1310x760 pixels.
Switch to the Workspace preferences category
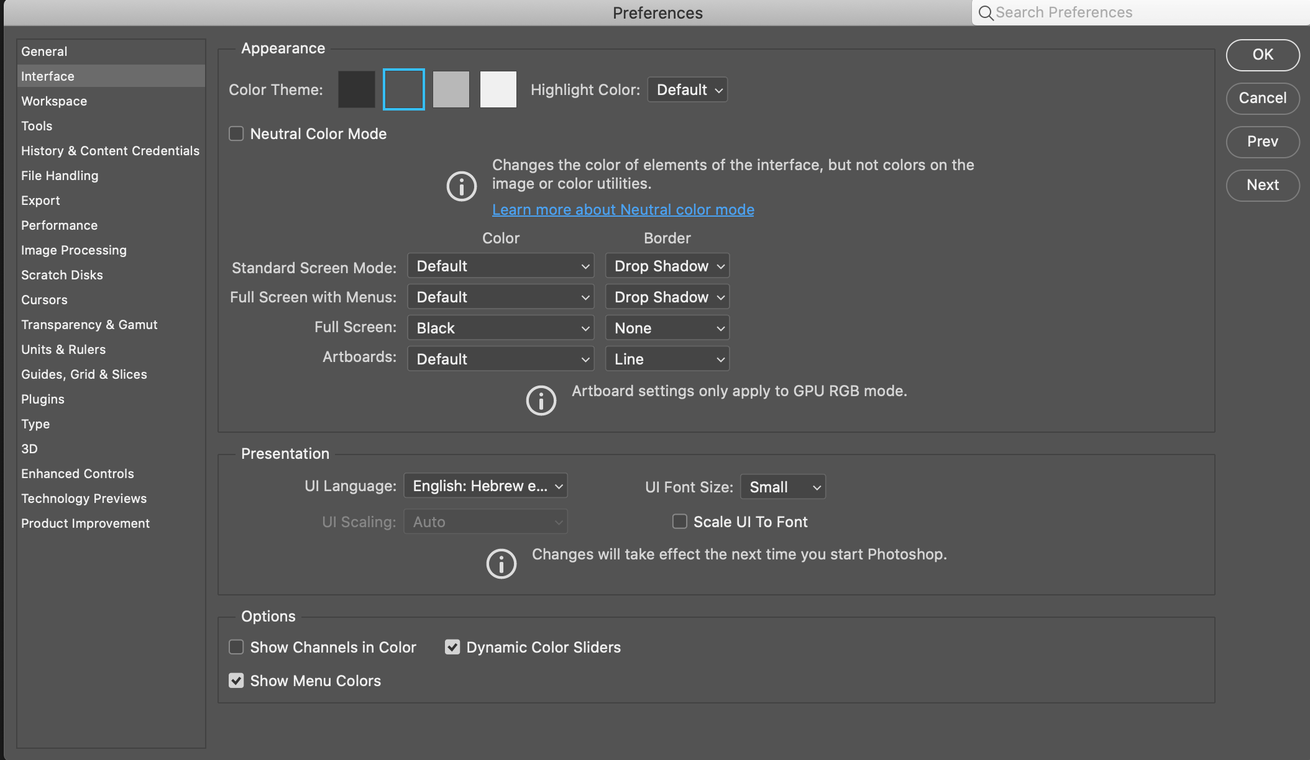54,101
